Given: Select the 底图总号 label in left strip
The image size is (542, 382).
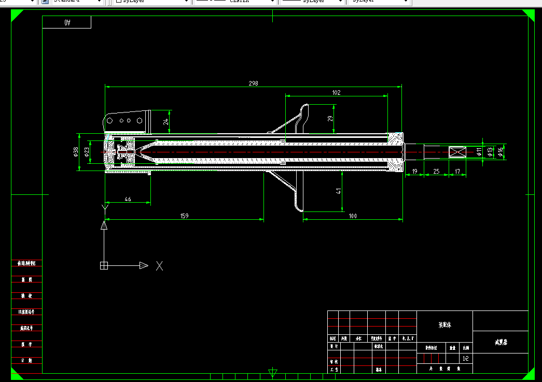Looking at the screenshot, I should point(26,328).
